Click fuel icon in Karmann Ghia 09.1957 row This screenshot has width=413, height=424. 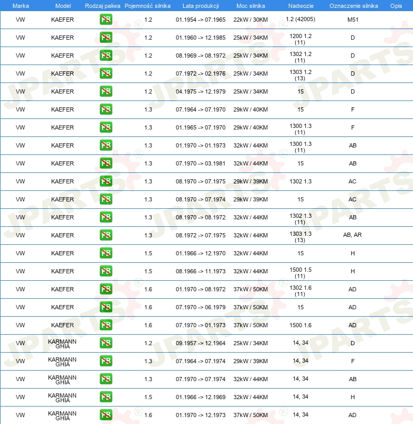point(106,343)
